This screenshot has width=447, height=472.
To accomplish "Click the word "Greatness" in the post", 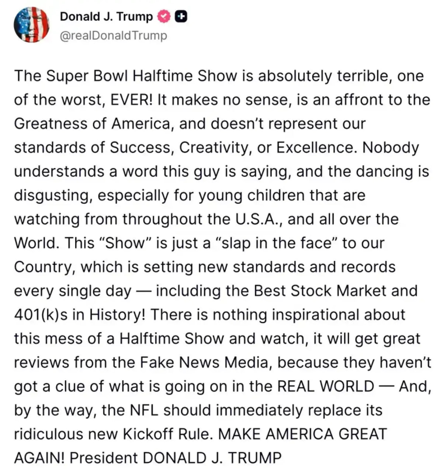I will click(x=51, y=124).
